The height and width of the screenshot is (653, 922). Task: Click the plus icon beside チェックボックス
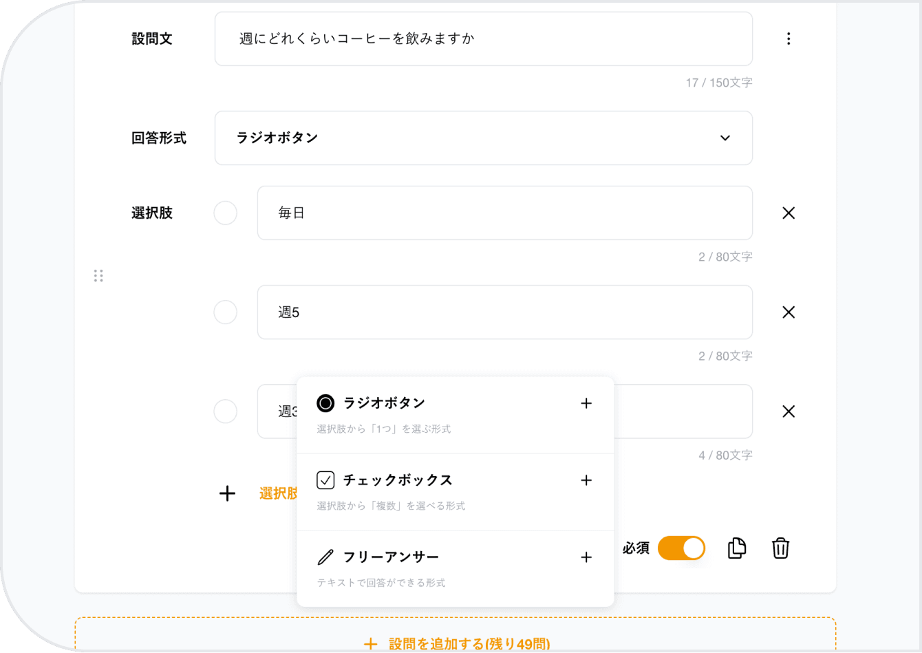586,480
